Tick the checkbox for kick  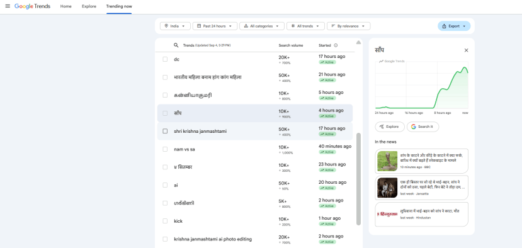pyautogui.click(x=165, y=221)
